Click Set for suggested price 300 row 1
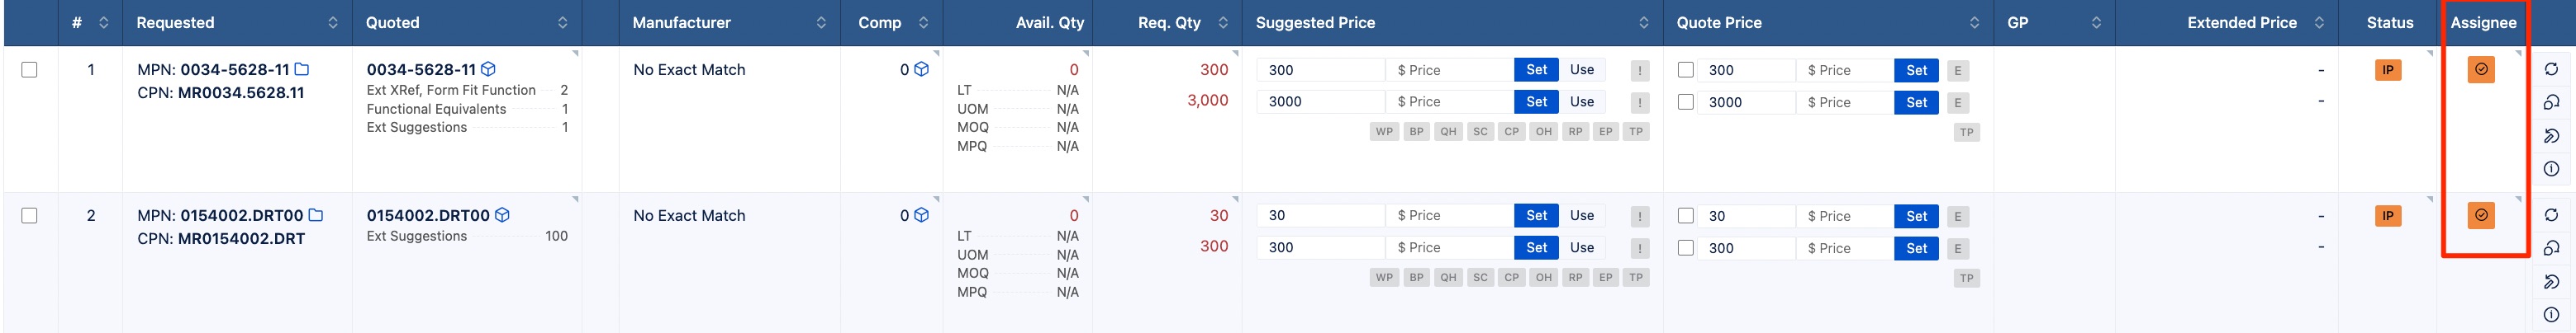Viewport: 2576px width, 333px height. coord(1537,70)
